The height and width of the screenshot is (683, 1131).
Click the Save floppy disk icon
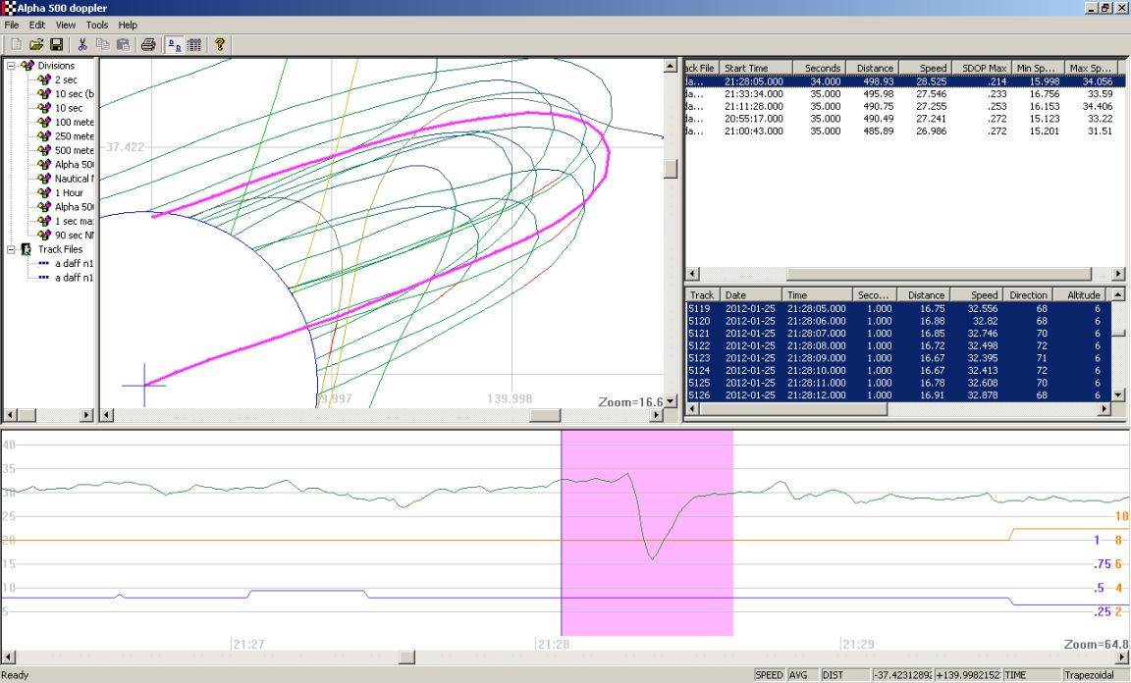56,44
